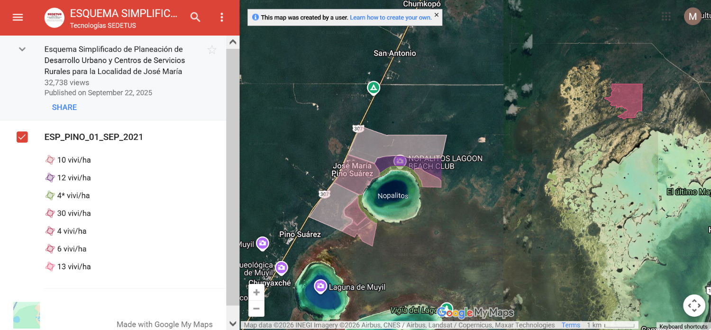The height and width of the screenshot is (330, 711).
Task: Click the SHARE button
Action: (x=64, y=107)
